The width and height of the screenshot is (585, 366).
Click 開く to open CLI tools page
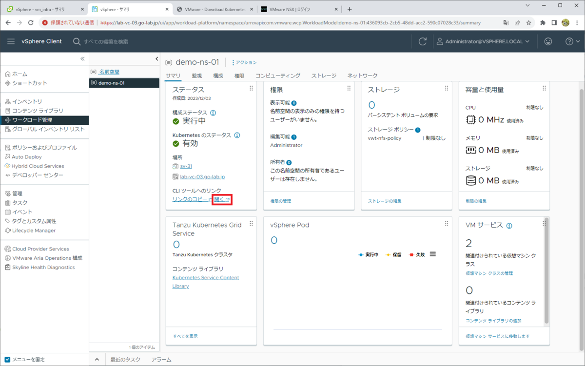(222, 199)
